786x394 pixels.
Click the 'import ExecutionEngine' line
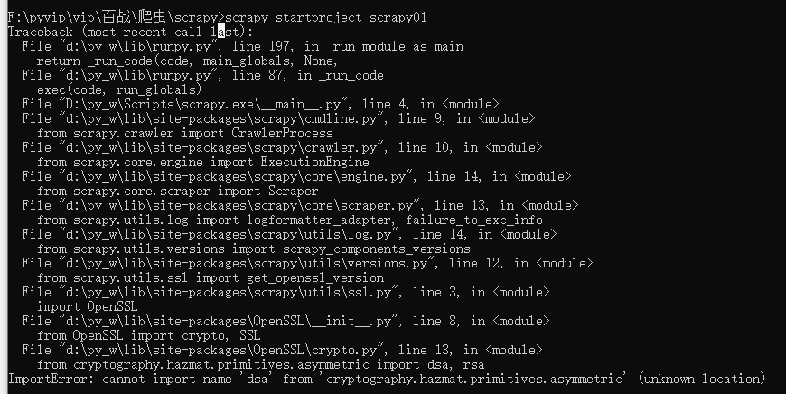click(x=203, y=163)
